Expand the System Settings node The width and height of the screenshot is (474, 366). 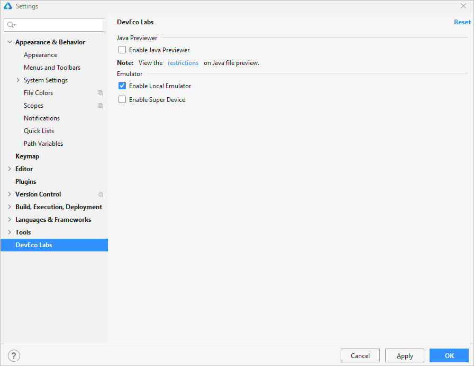[18, 80]
